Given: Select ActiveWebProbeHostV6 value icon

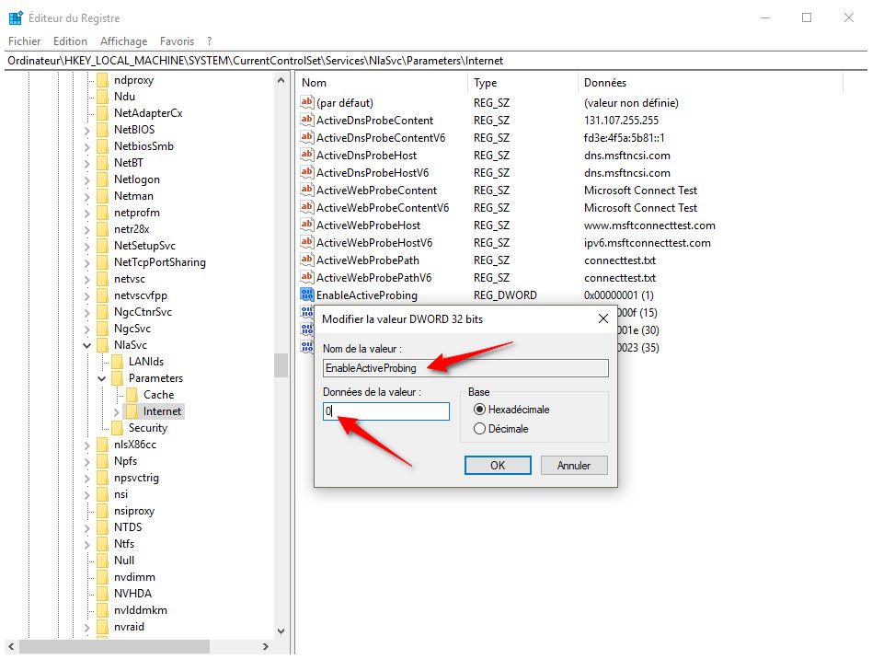Looking at the screenshot, I should click(x=306, y=243).
